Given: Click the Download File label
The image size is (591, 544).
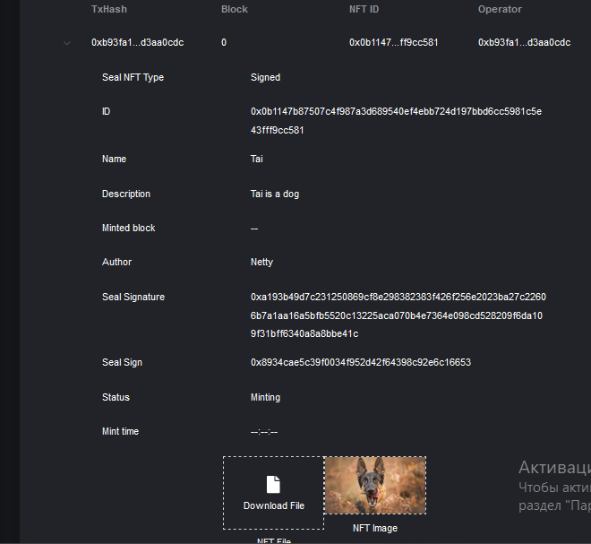Looking at the screenshot, I should pos(274,505).
